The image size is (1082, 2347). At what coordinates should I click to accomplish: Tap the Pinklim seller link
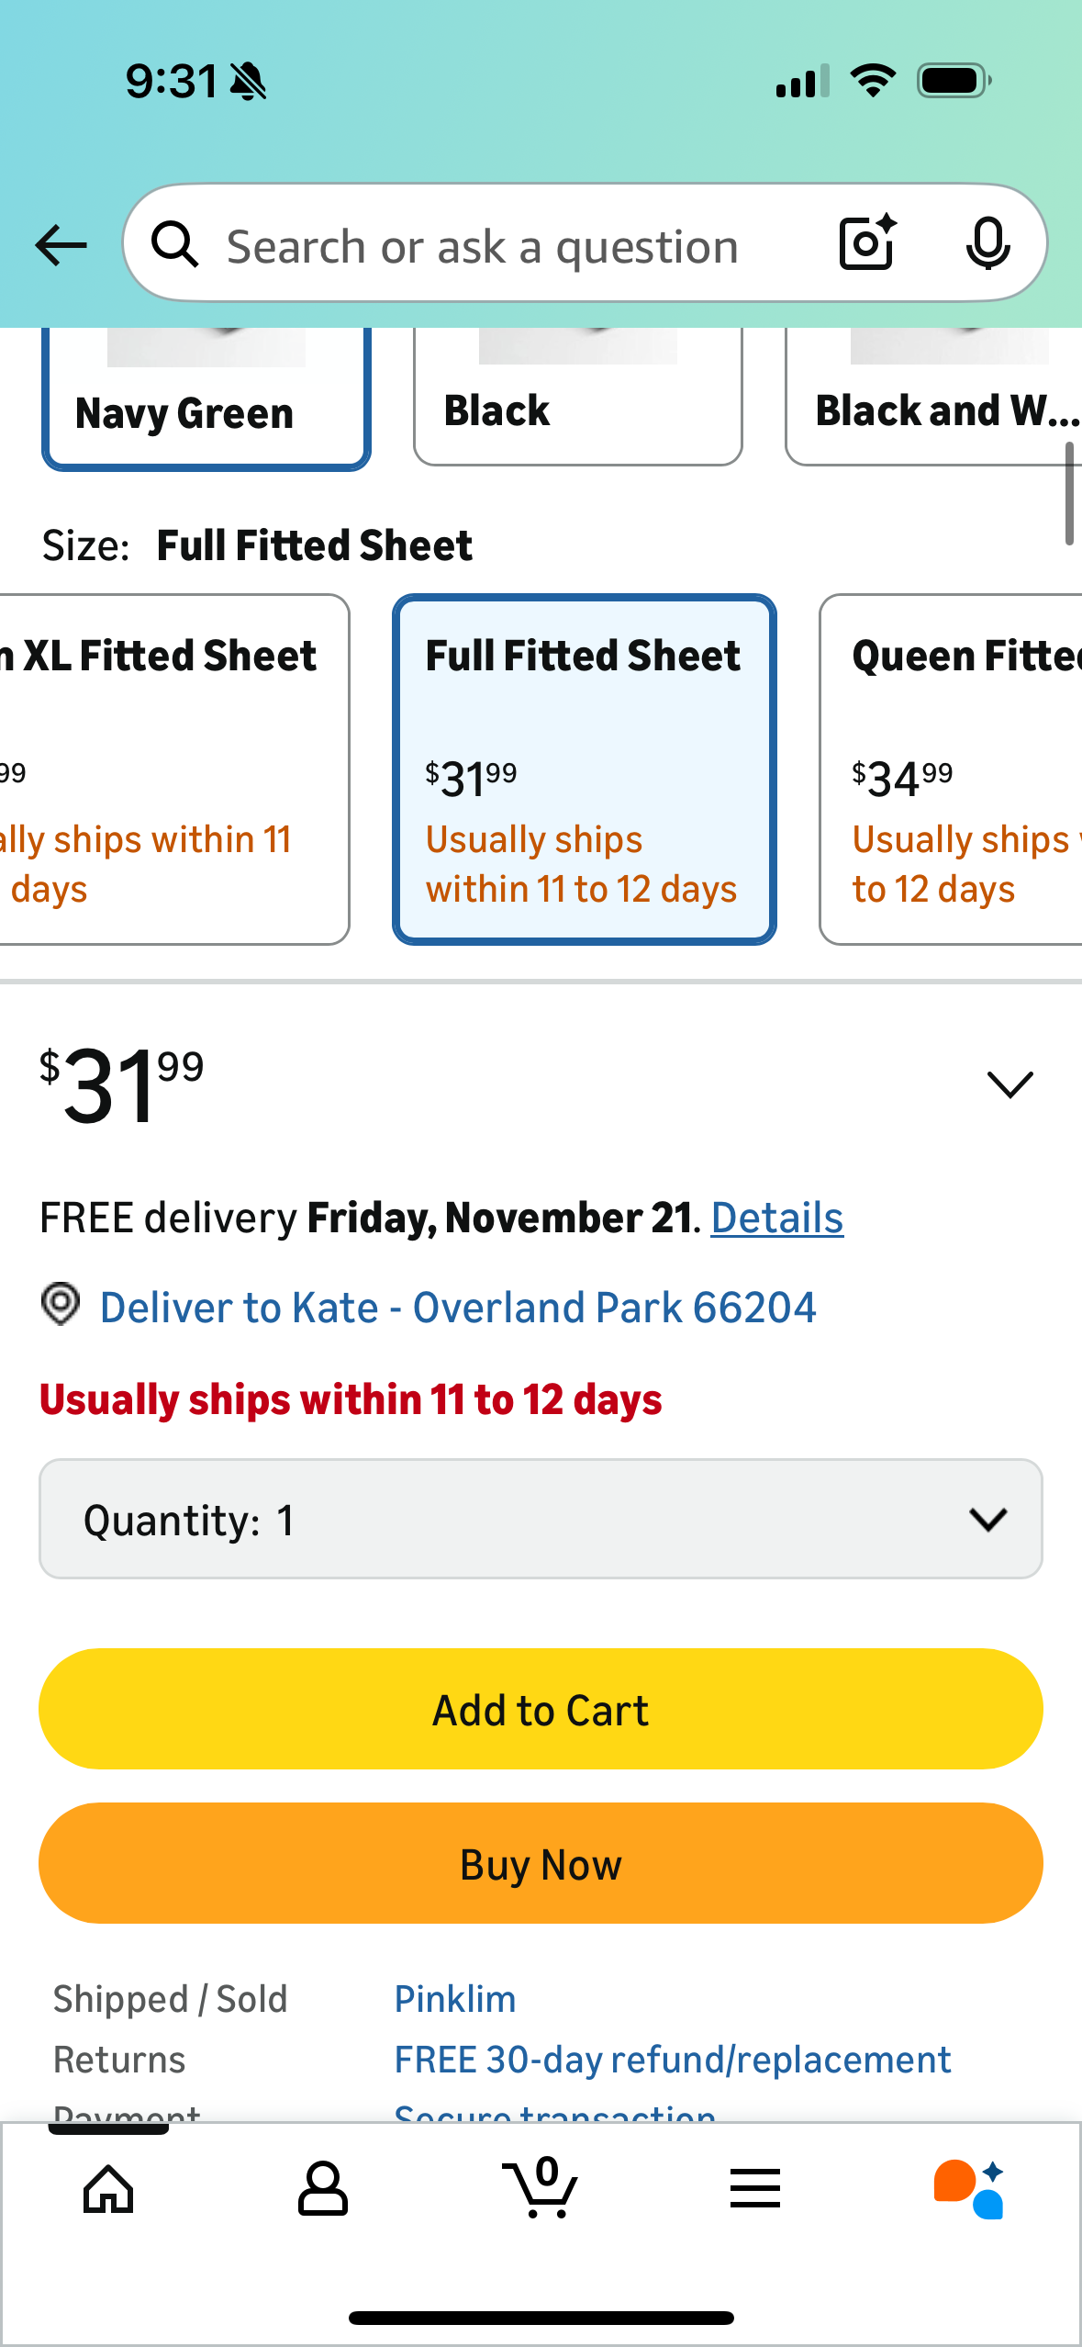(455, 1999)
